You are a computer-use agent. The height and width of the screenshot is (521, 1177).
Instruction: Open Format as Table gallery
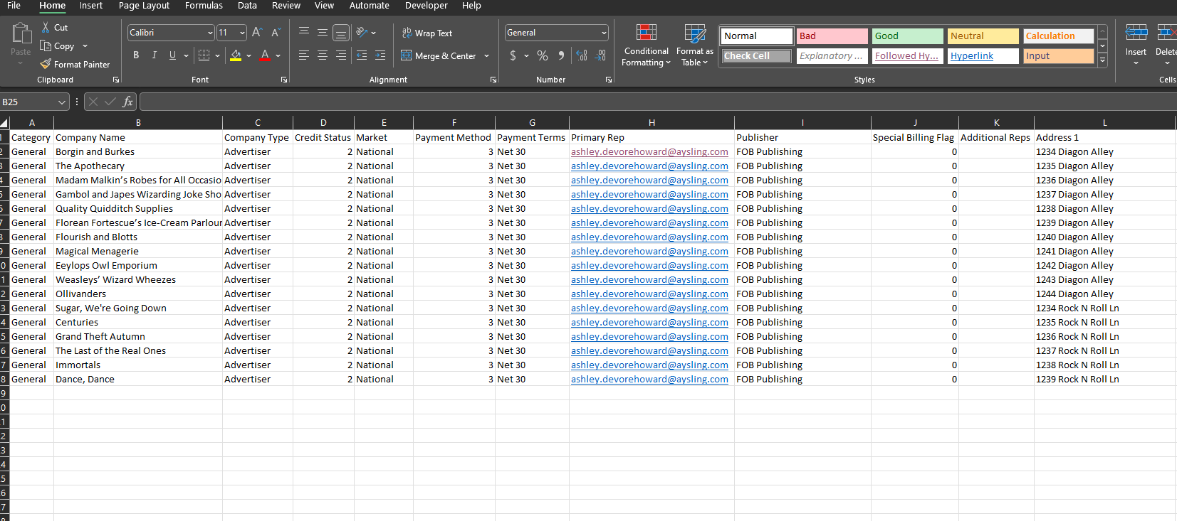[694, 45]
